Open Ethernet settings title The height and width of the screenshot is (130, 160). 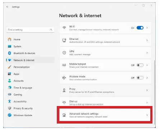(x=74, y=39)
